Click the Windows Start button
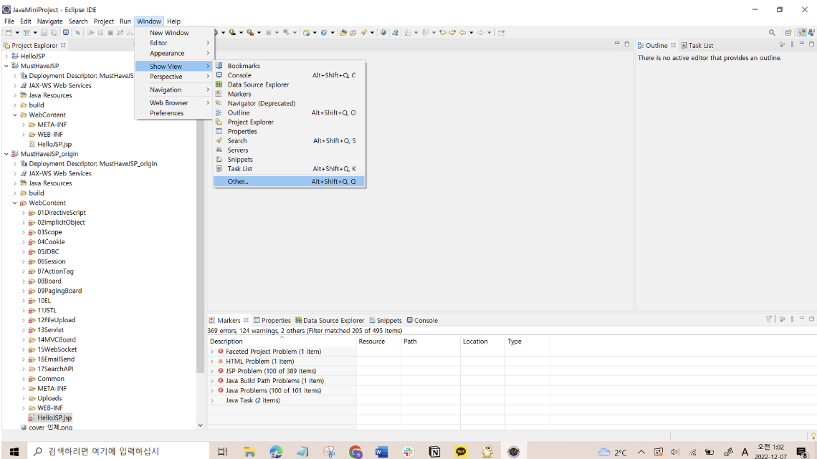817x459 pixels. [14, 451]
